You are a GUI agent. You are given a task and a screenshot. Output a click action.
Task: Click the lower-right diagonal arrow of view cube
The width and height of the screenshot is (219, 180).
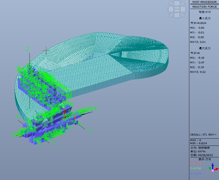[183, 15]
